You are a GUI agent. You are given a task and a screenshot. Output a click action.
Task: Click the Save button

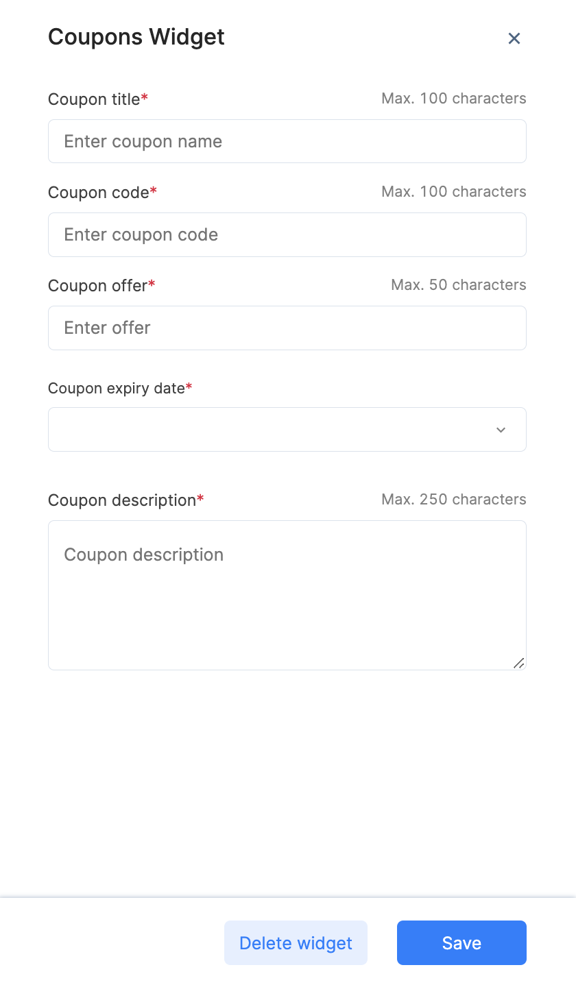click(x=461, y=942)
